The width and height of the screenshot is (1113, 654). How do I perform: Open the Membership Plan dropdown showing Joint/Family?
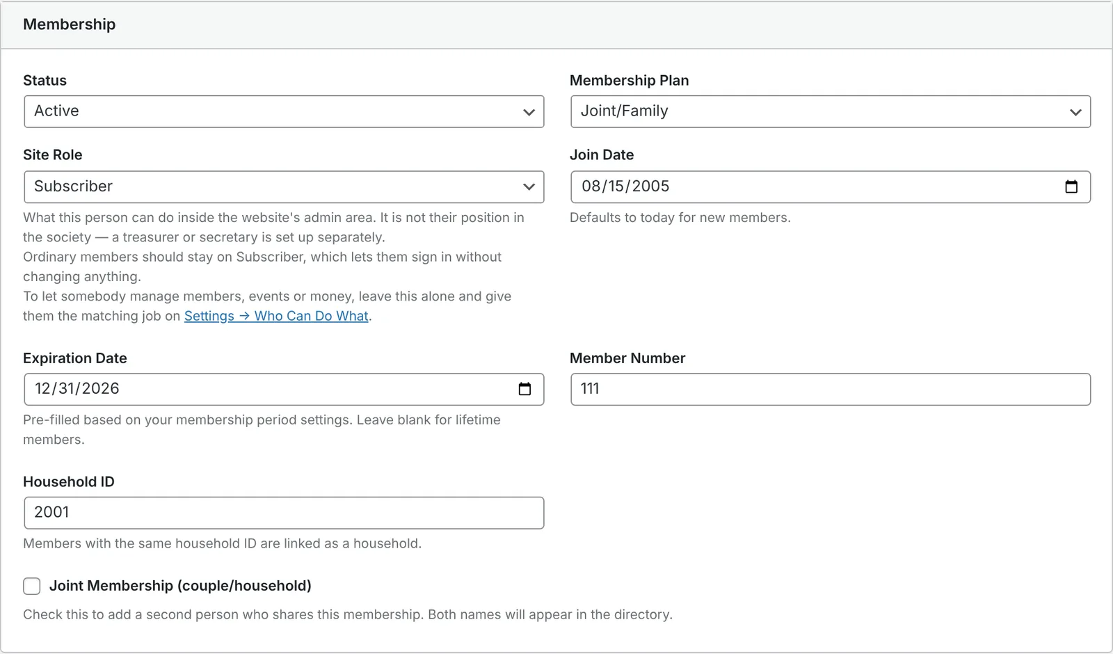coord(831,111)
